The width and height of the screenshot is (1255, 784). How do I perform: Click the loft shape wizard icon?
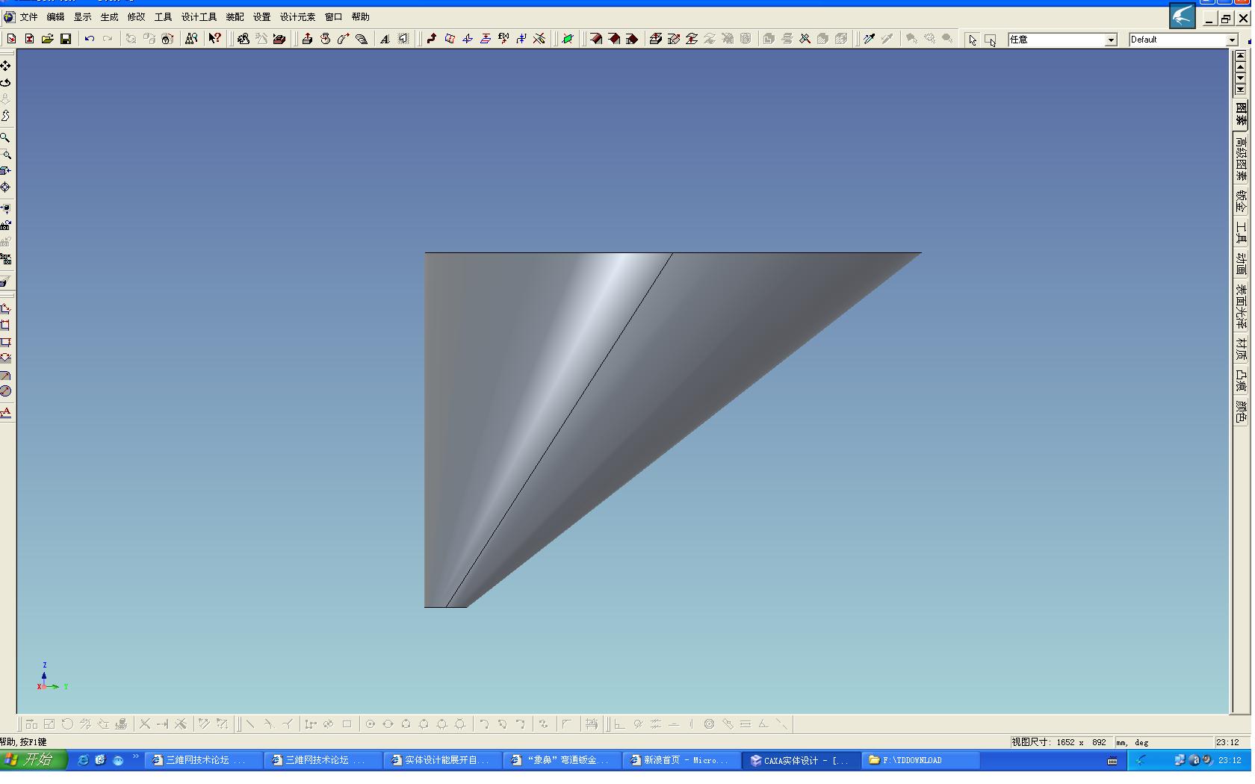point(362,39)
